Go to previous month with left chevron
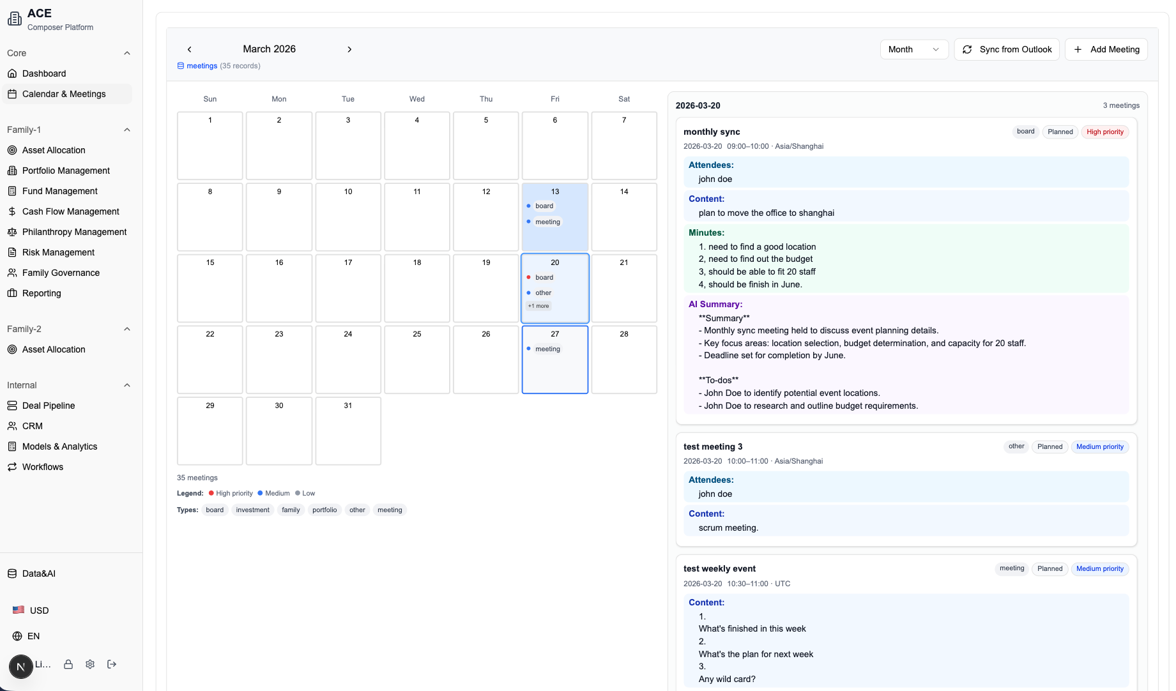Image resolution: width=1176 pixels, height=691 pixels. (189, 50)
